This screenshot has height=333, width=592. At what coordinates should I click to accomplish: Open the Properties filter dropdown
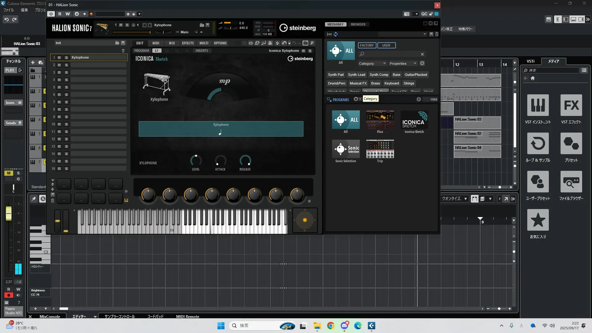pyautogui.click(x=402, y=64)
